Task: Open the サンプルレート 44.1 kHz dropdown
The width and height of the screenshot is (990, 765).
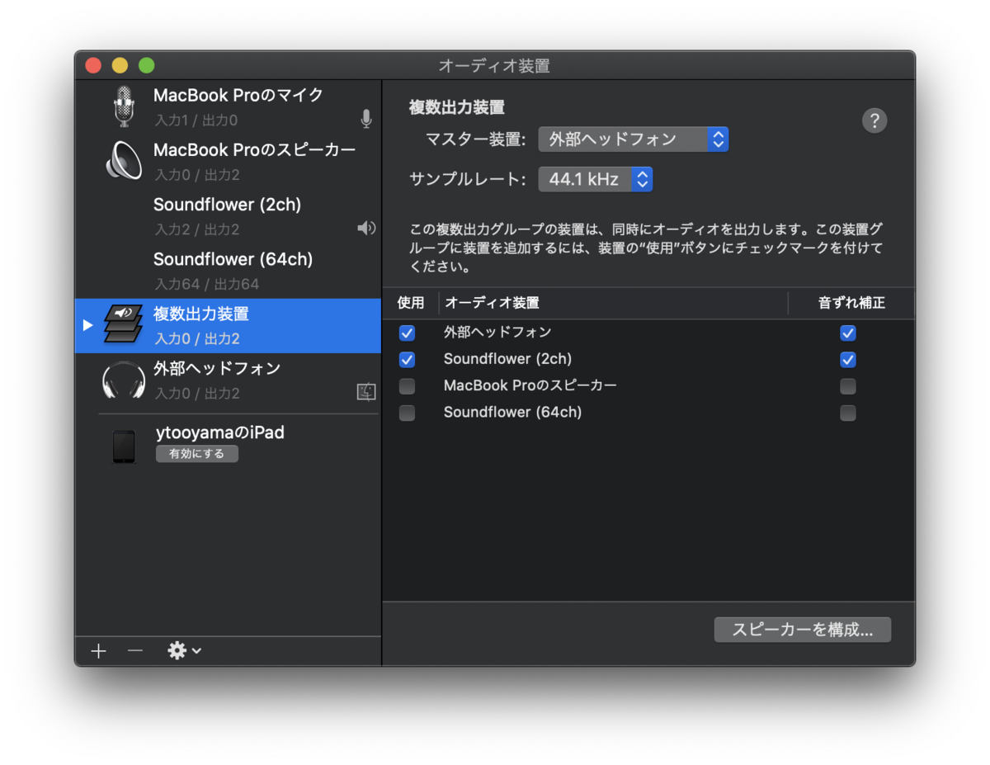Action: (x=596, y=179)
